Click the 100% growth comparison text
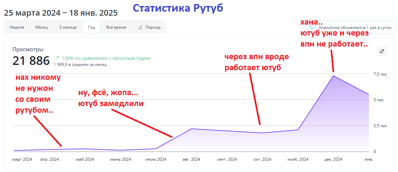This screenshot has width=398, height=172. [106, 58]
